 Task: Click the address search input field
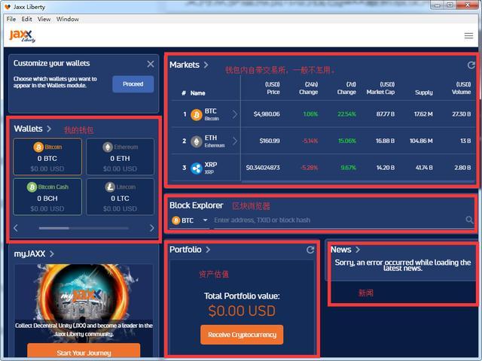point(335,220)
